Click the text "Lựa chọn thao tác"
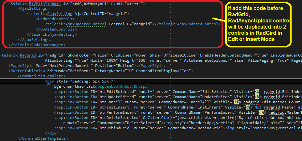Viewport: 302px width, 141px height. tap(73, 86)
